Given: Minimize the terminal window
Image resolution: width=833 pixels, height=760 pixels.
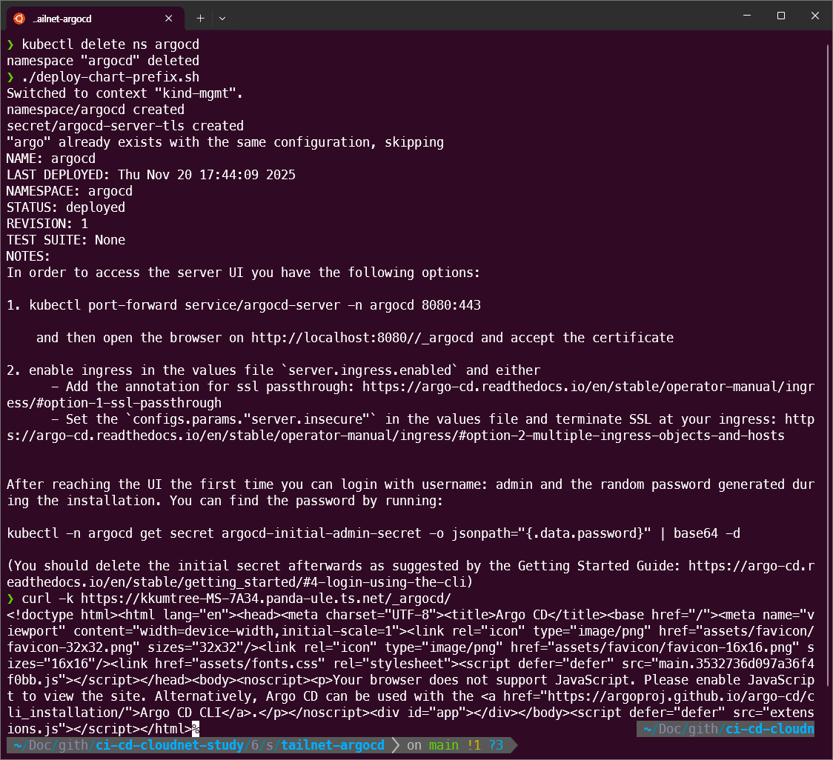Looking at the screenshot, I should (747, 16).
